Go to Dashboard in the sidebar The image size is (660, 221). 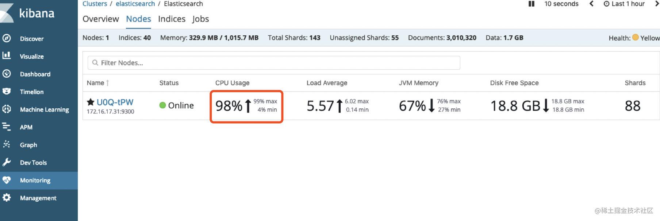(35, 74)
